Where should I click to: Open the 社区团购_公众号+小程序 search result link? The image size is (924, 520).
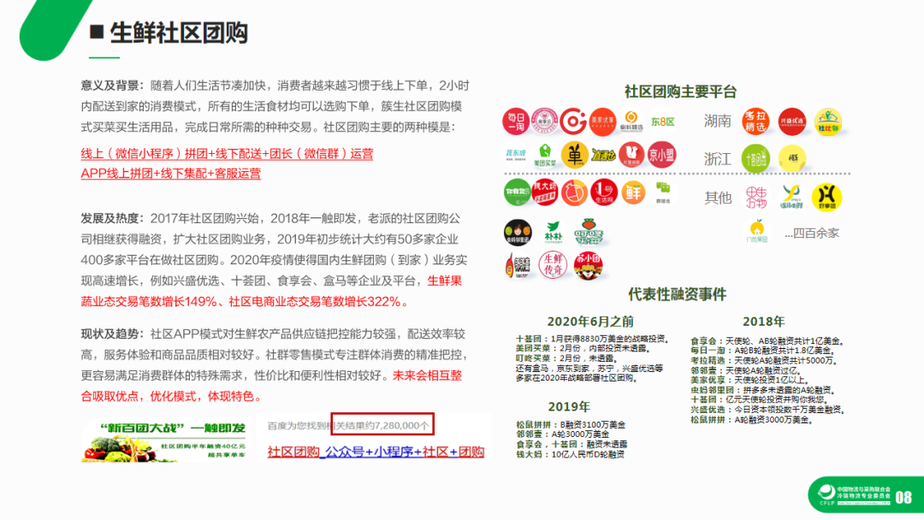[376, 452]
